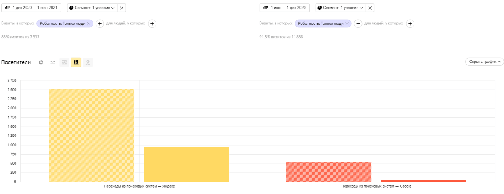Click the striped red Google bar
Image resolution: width=504 pixels, height=194 pixels.
click(x=328, y=172)
